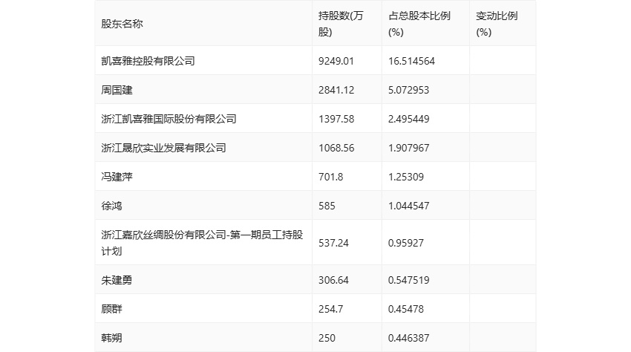
Task: Click percentage 0.547519
Action: 408,280
